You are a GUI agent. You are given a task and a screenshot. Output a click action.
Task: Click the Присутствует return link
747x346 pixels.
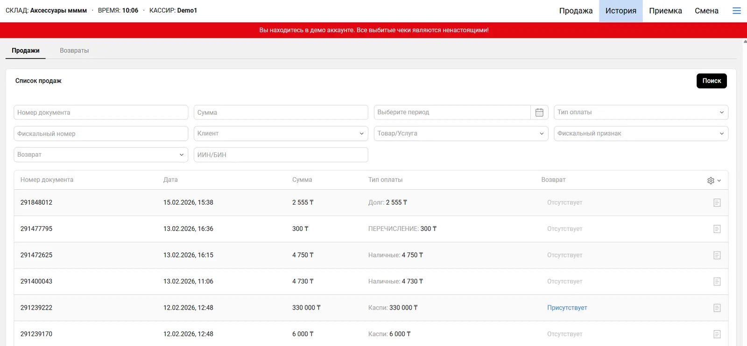point(567,308)
